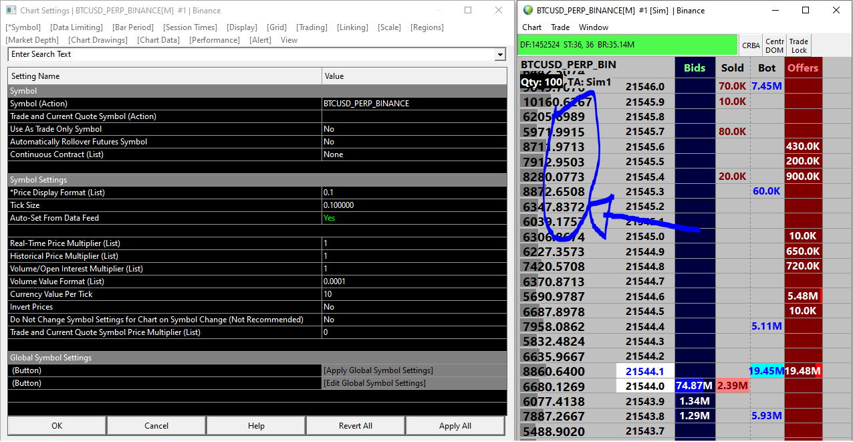Open the Window menu in Binance window
Screen dimensions: 853x442
pos(594,27)
